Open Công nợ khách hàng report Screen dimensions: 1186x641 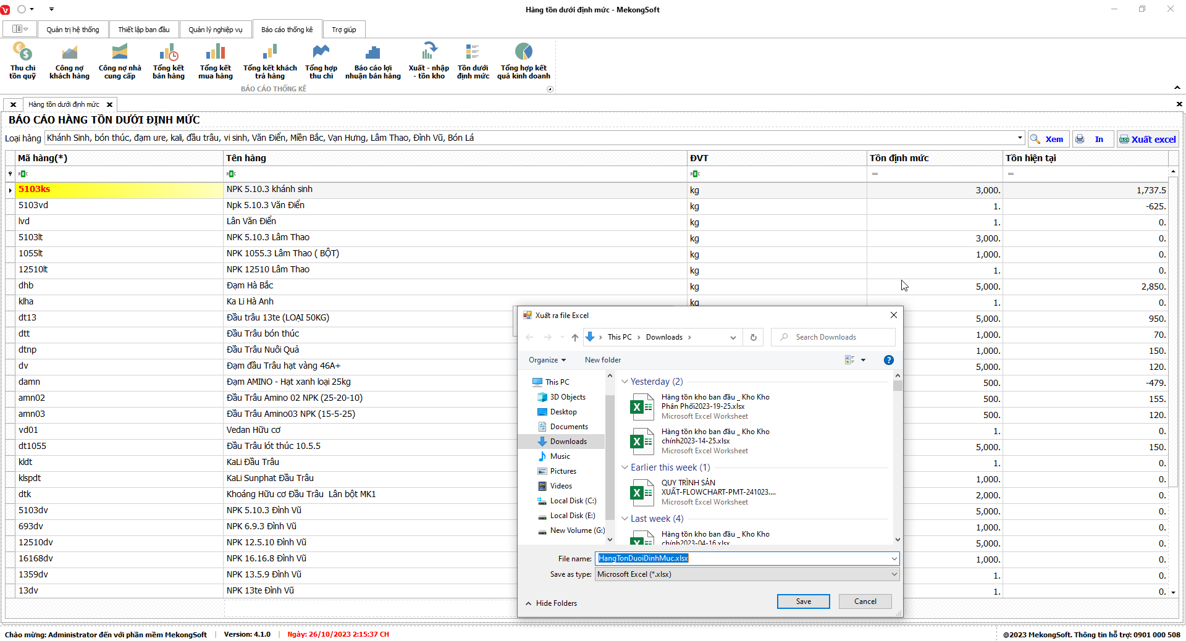pyautogui.click(x=69, y=61)
